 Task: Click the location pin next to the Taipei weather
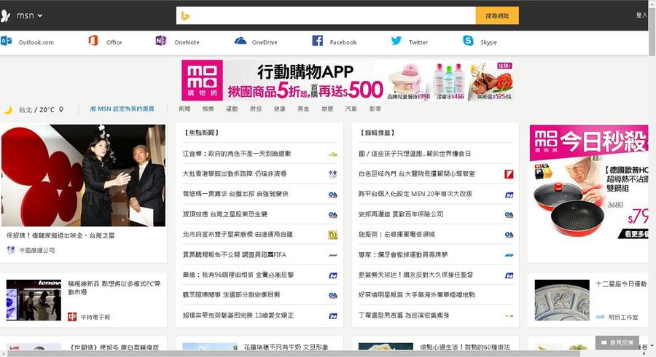61,109
